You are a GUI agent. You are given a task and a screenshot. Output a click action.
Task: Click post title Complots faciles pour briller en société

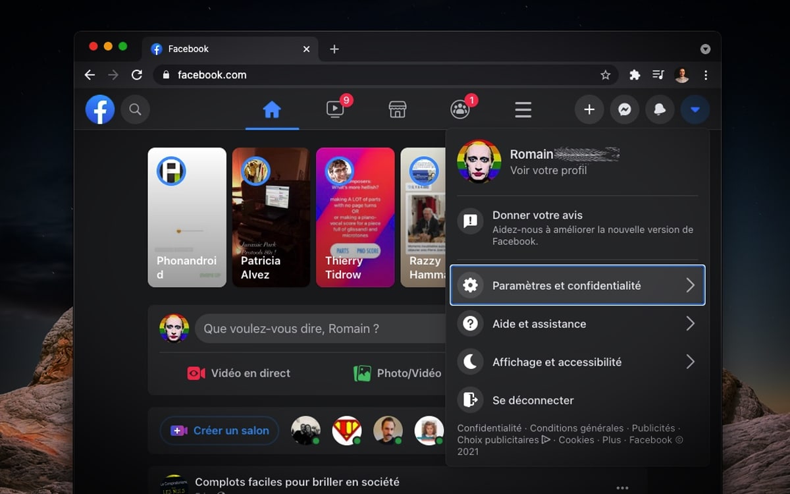(x=297, y=482)
